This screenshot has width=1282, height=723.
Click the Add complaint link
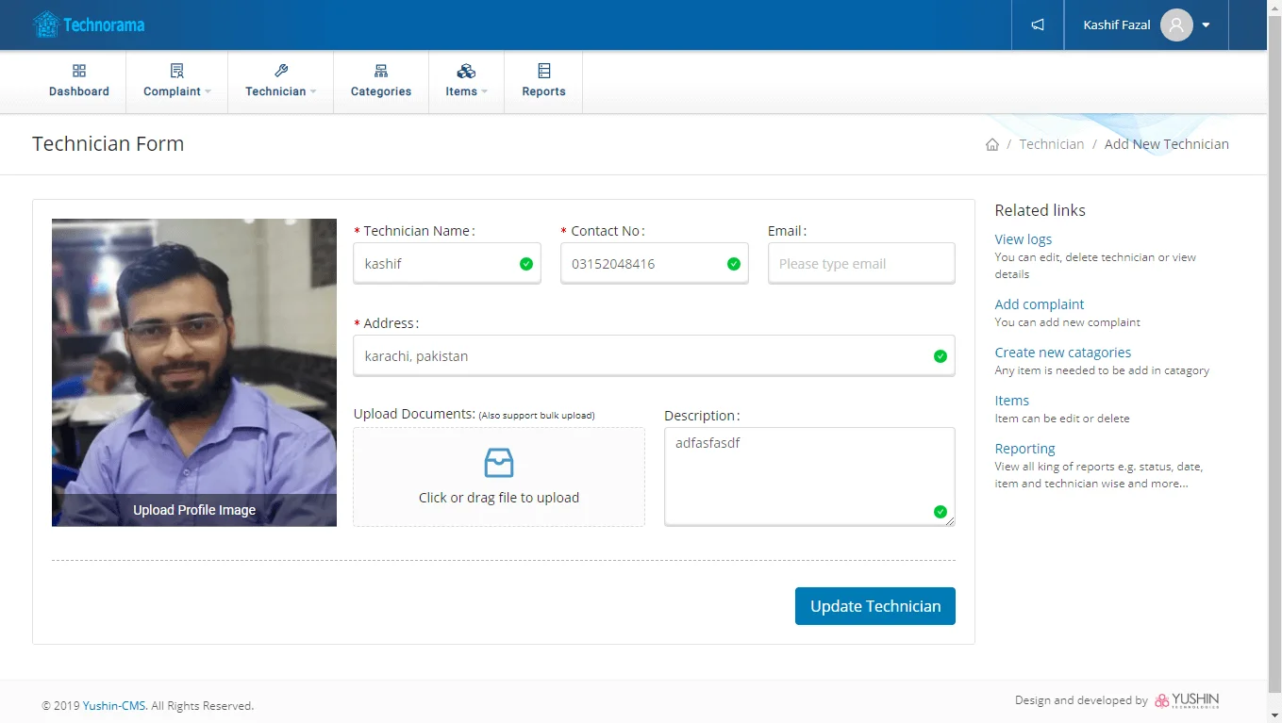click(x=1039, y=304)
